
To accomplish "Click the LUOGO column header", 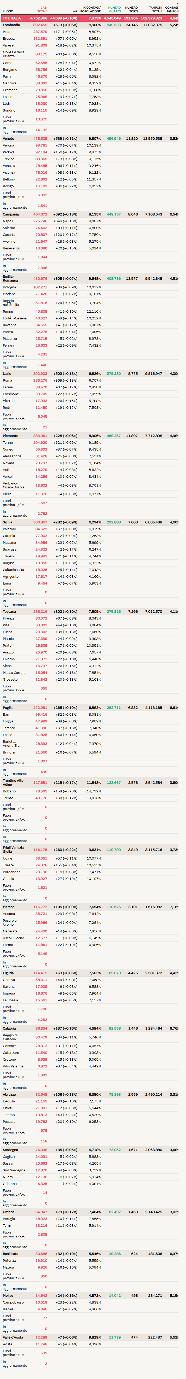I will click(x=8, y=11).
